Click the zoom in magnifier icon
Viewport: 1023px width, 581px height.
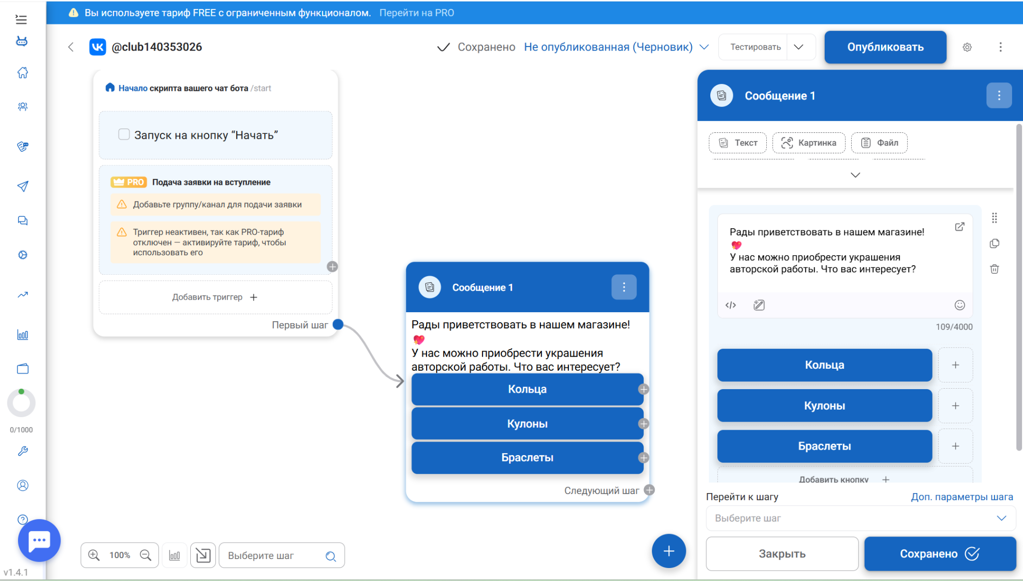click(94, 555)
